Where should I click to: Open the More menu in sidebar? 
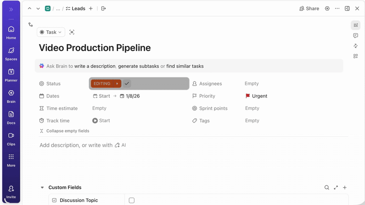tap(11, 159)
